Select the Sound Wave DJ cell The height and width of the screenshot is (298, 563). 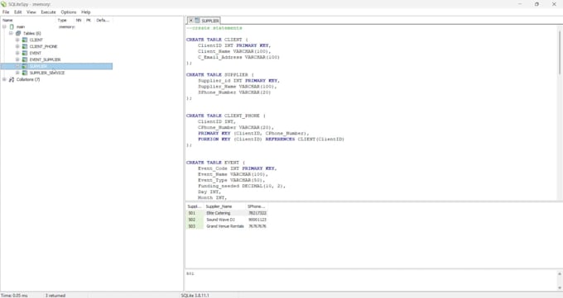pyautogui.click(x=225, y=220)
